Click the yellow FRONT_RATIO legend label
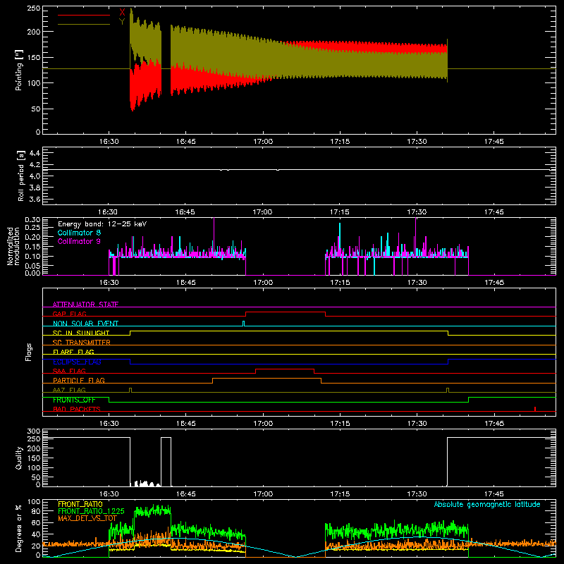 pyautogui.click(x=80, y=504)
